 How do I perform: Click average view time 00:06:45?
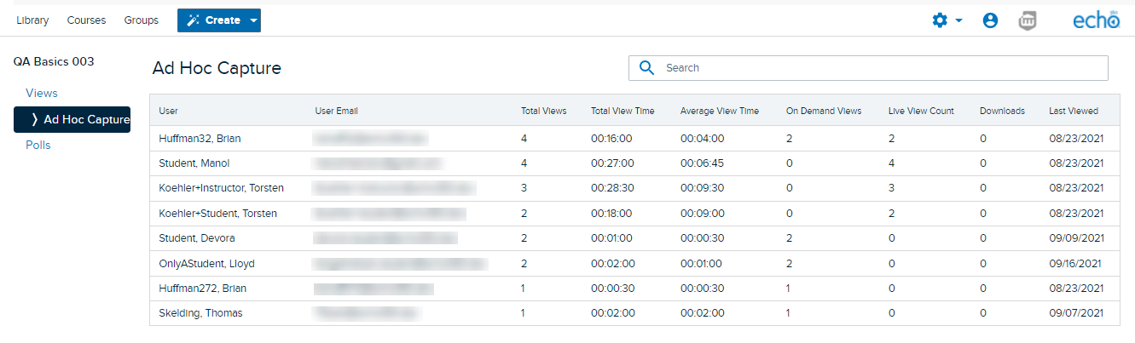pyautogui.click(x=702, y=163)
